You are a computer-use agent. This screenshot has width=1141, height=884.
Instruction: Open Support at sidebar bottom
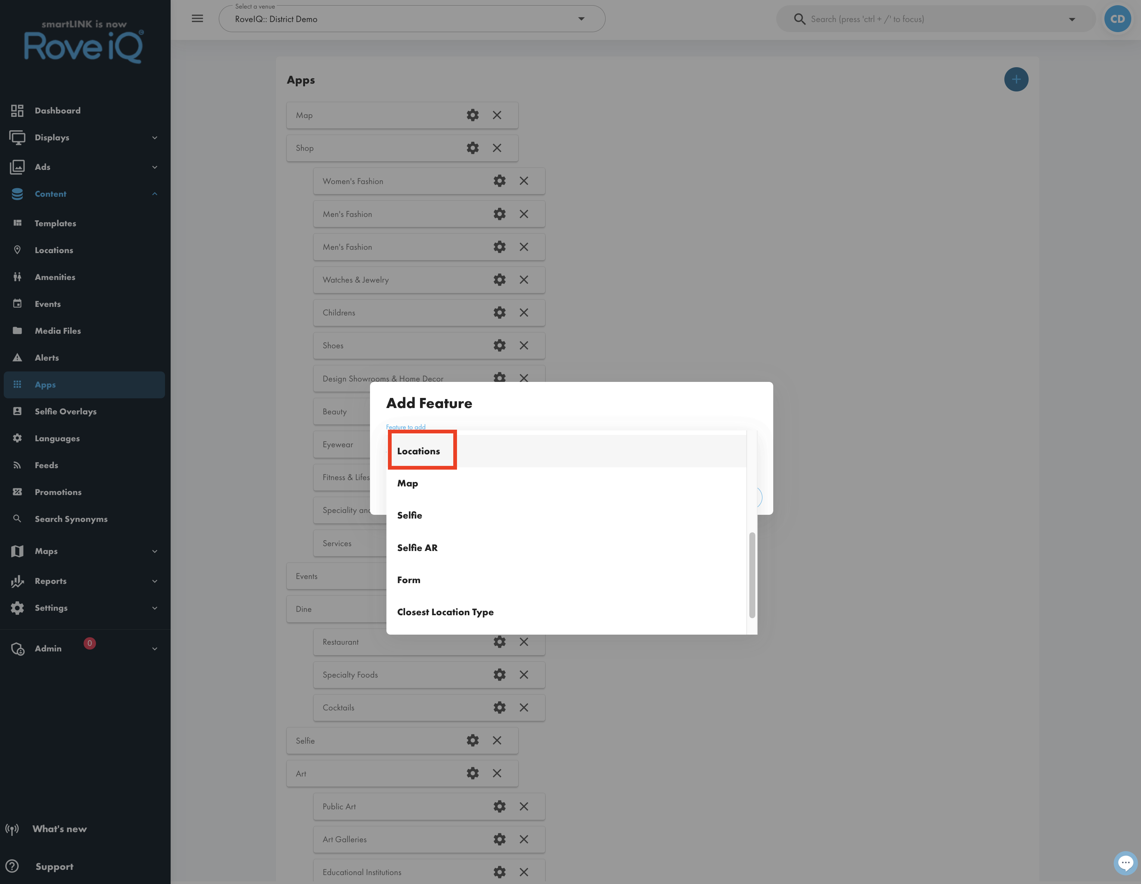click(x=55, y=866)
